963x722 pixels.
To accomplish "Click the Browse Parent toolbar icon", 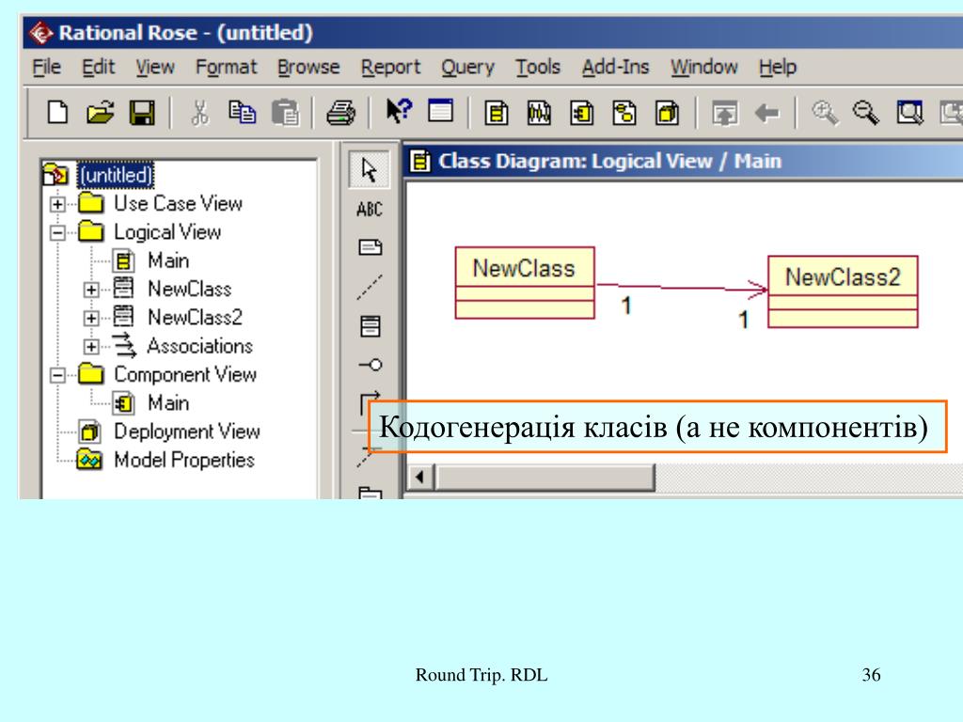I will (725, 114).
